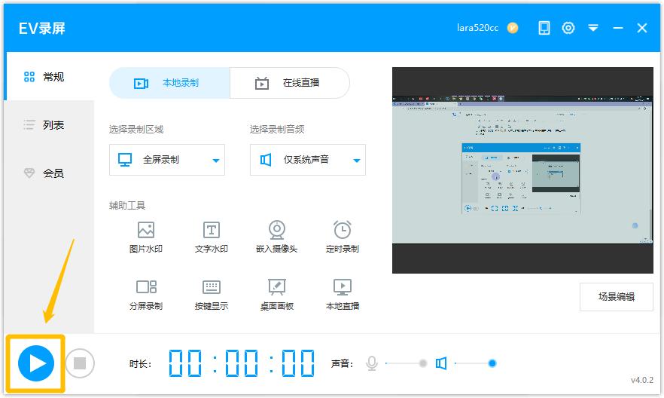The image size is (664, 398).
Task: Open the 分屏录制 split-screen recording tool
Action: (146, 293)
